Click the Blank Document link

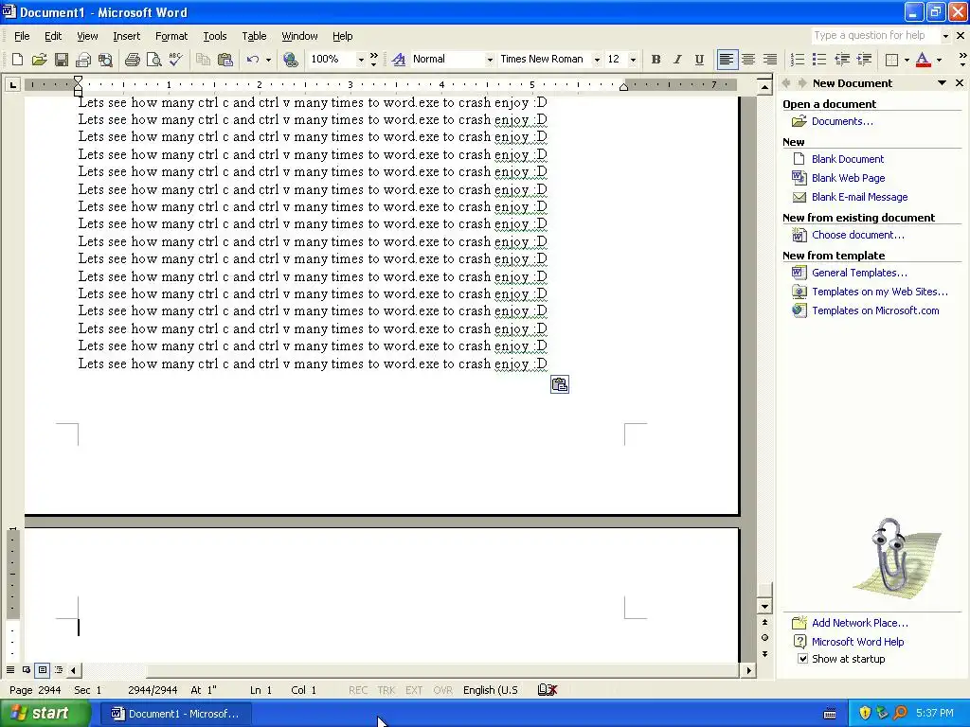click(848, 159)
